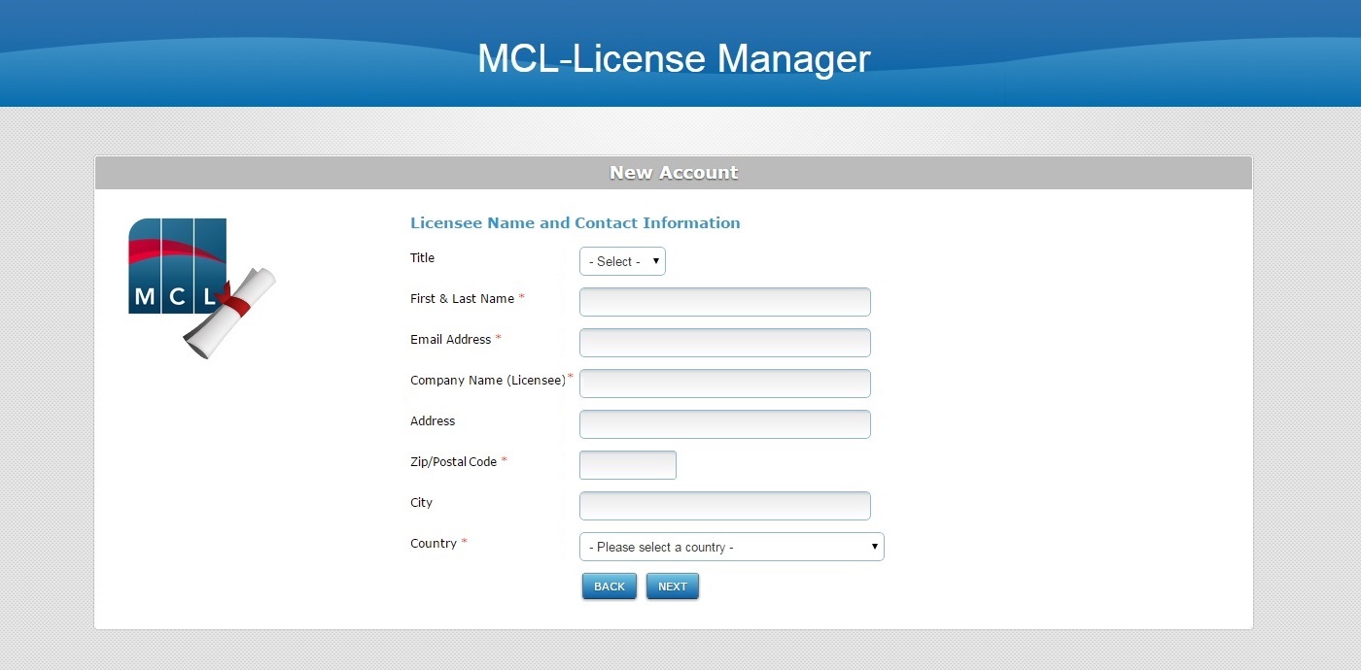Click the Title field label
The image size is (1361, 670).
pyautogui.click(x=422, y=258)
